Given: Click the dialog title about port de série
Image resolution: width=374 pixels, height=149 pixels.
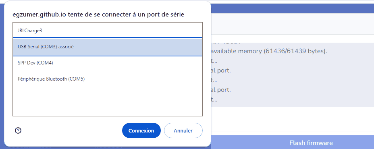Looking at the screenshot, I should coord(98,14).
